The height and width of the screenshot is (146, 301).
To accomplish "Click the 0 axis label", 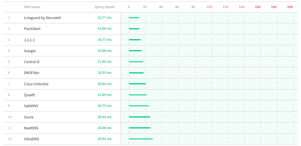I will [129, 7].
